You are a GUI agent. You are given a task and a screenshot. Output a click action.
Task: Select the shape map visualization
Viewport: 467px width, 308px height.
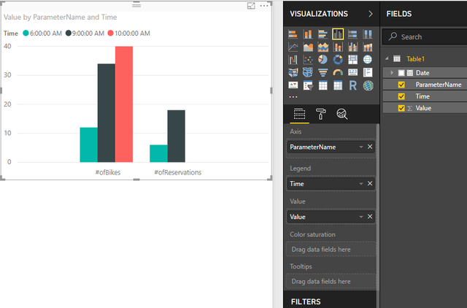[x=308, y=72]
